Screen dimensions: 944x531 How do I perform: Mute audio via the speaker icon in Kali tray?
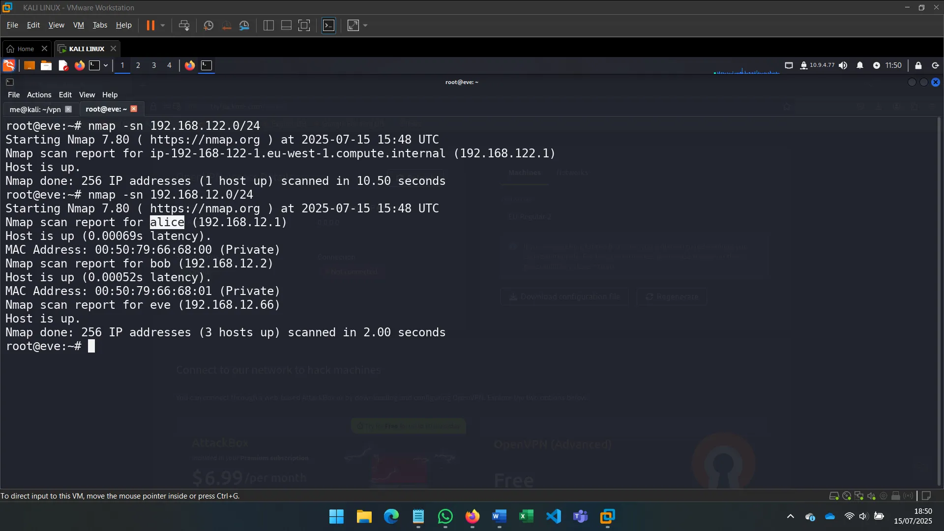pyautogui.click(x=843, y=65)
